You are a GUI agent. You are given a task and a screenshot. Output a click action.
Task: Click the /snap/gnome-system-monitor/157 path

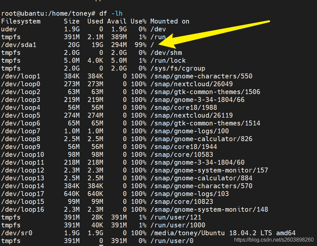[x=209, y=170]
